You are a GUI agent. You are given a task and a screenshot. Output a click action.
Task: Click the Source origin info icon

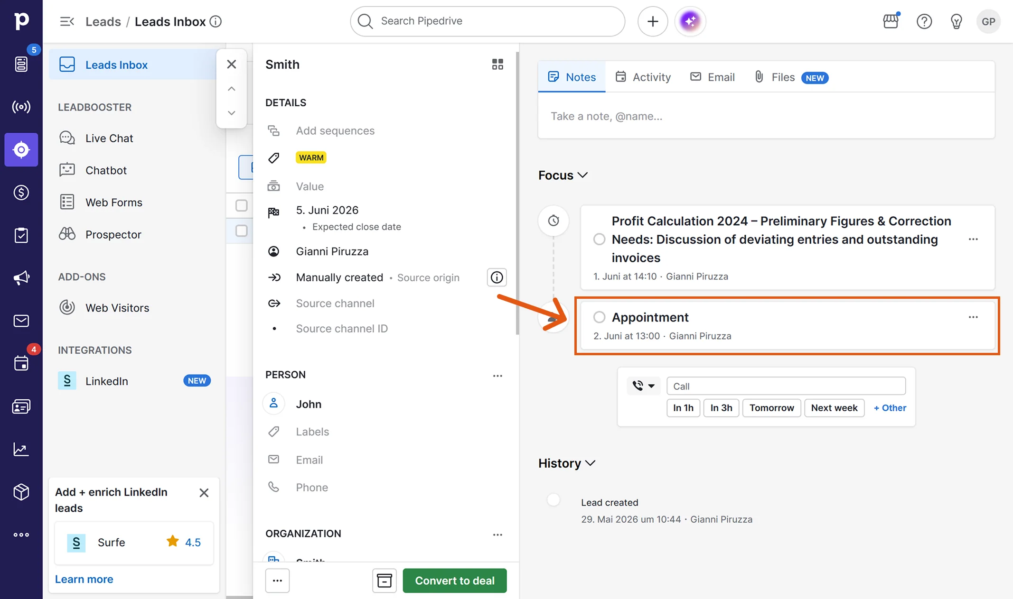(497, 277)
